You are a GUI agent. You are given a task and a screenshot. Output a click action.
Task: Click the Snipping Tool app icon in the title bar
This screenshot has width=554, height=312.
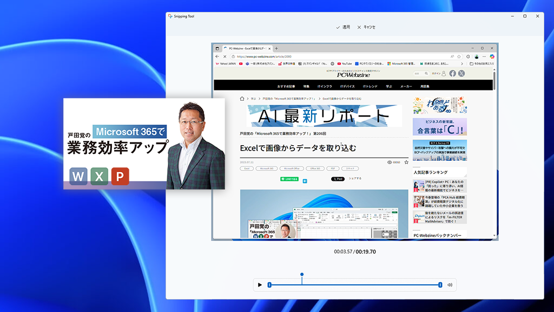tap(170, 16)
